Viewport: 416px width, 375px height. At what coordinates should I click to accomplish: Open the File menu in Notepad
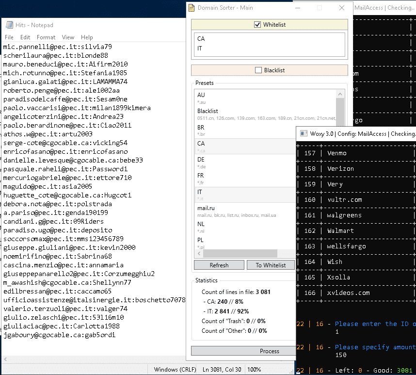9,37
